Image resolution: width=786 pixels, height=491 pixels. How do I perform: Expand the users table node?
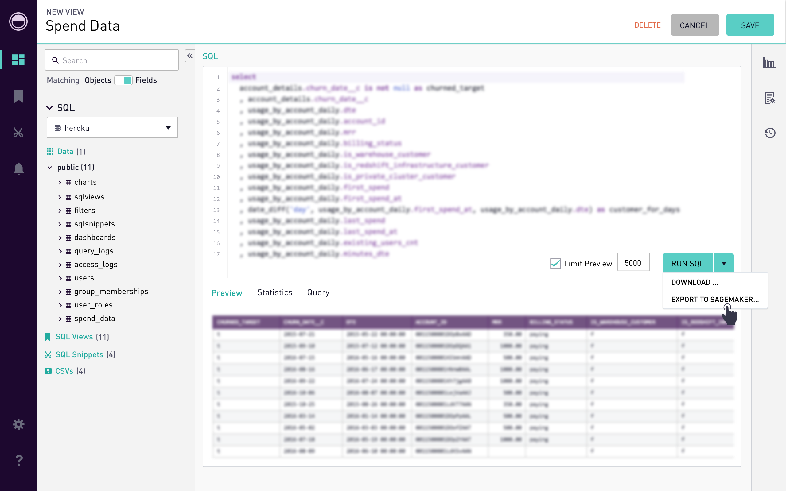pos(60,278)
